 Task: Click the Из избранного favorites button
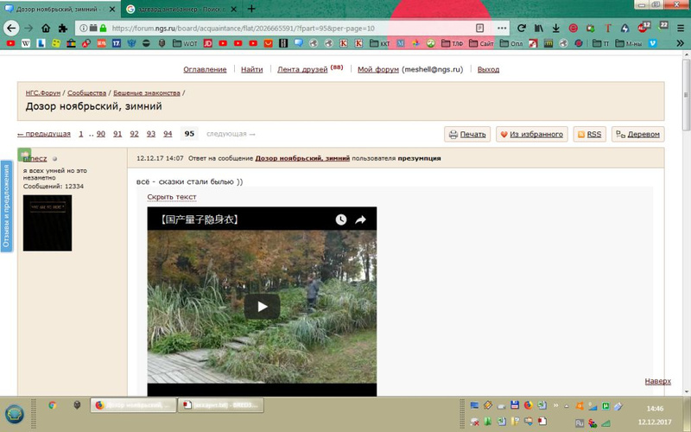point(532,134)
